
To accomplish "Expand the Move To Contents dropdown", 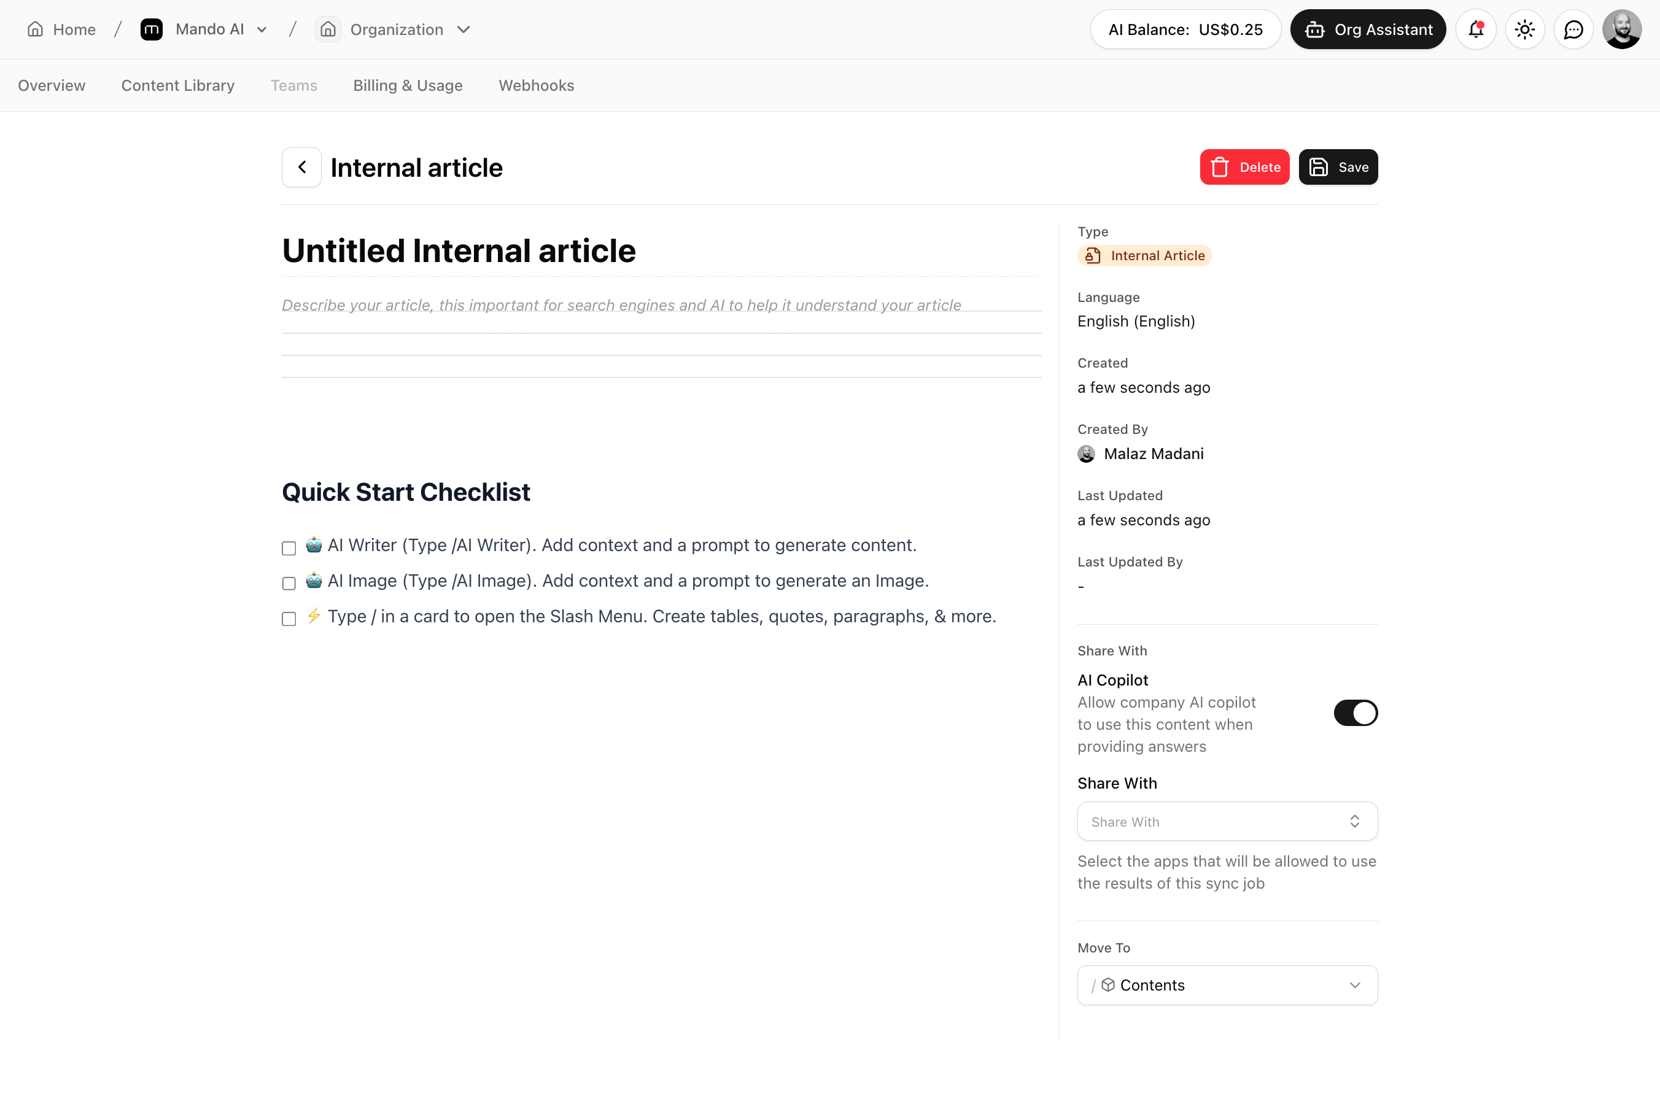I will pyautogui.click(x=1227, y=985).
